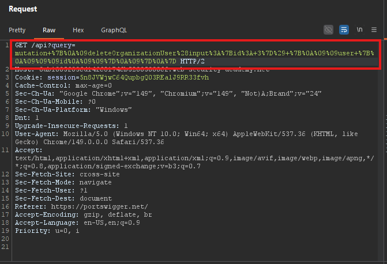387x264 pixels.
Task: Click the Cache-Control: max-age=0 header
Action: (x=63, y=86)
